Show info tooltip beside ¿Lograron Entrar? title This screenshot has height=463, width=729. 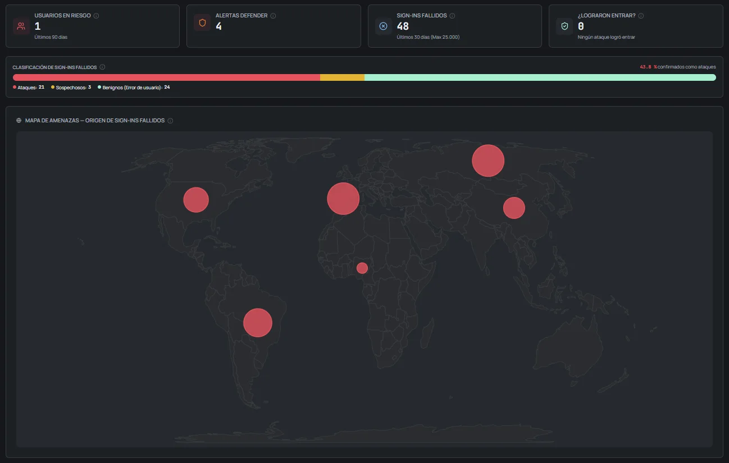pyautogui.click(x=641, y=16)
